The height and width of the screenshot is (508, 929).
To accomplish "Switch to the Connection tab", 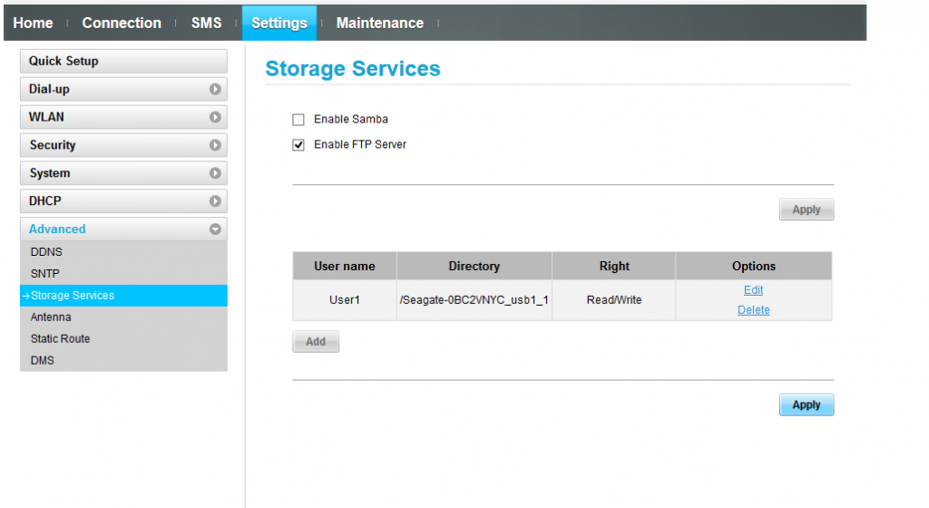I will click(x=122, y=23).
